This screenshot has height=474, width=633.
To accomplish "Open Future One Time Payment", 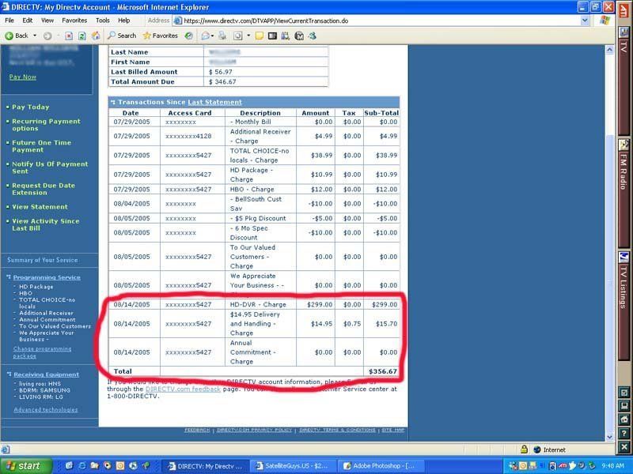I will click(41, 146).
